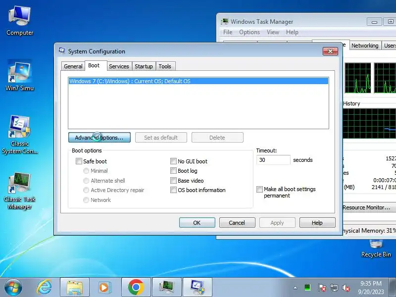
Task: Tick the Base video checkbox
Action: pyautogui.click(x=173, y=180)
